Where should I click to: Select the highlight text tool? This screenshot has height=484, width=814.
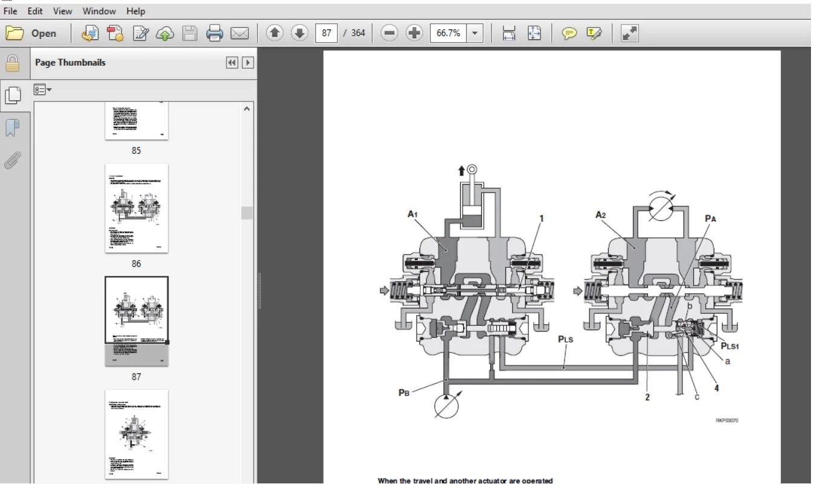594,33
